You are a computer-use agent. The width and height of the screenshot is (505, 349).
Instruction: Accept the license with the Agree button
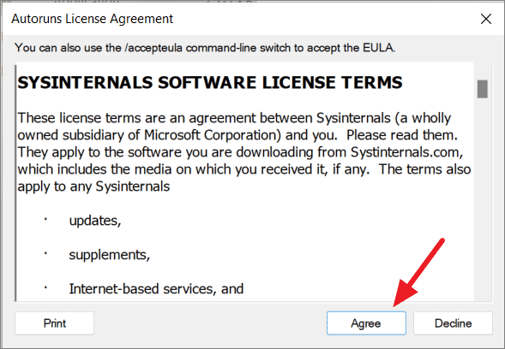(x=366, y=323)
